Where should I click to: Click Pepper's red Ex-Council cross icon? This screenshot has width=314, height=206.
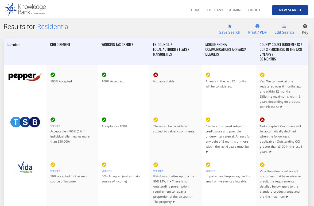tap(156, 75)
